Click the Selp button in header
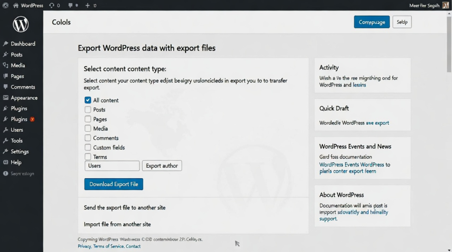This screenshot has height=252, width=452. (x=402, y=22)
